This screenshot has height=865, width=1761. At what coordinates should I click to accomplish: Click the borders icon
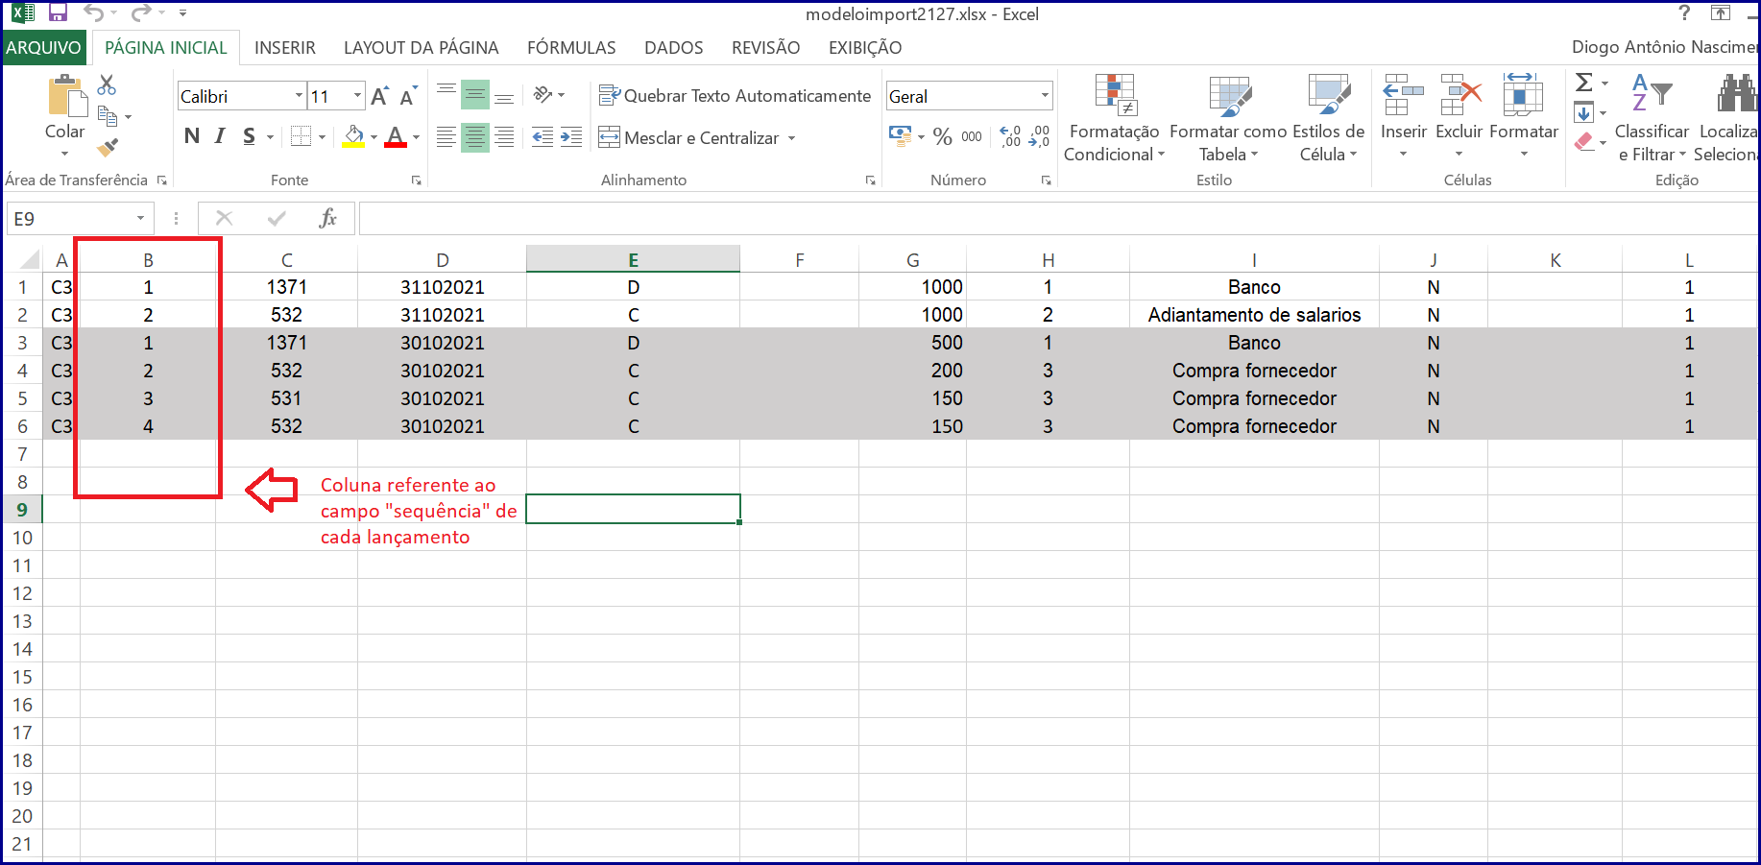pos(302,136)
